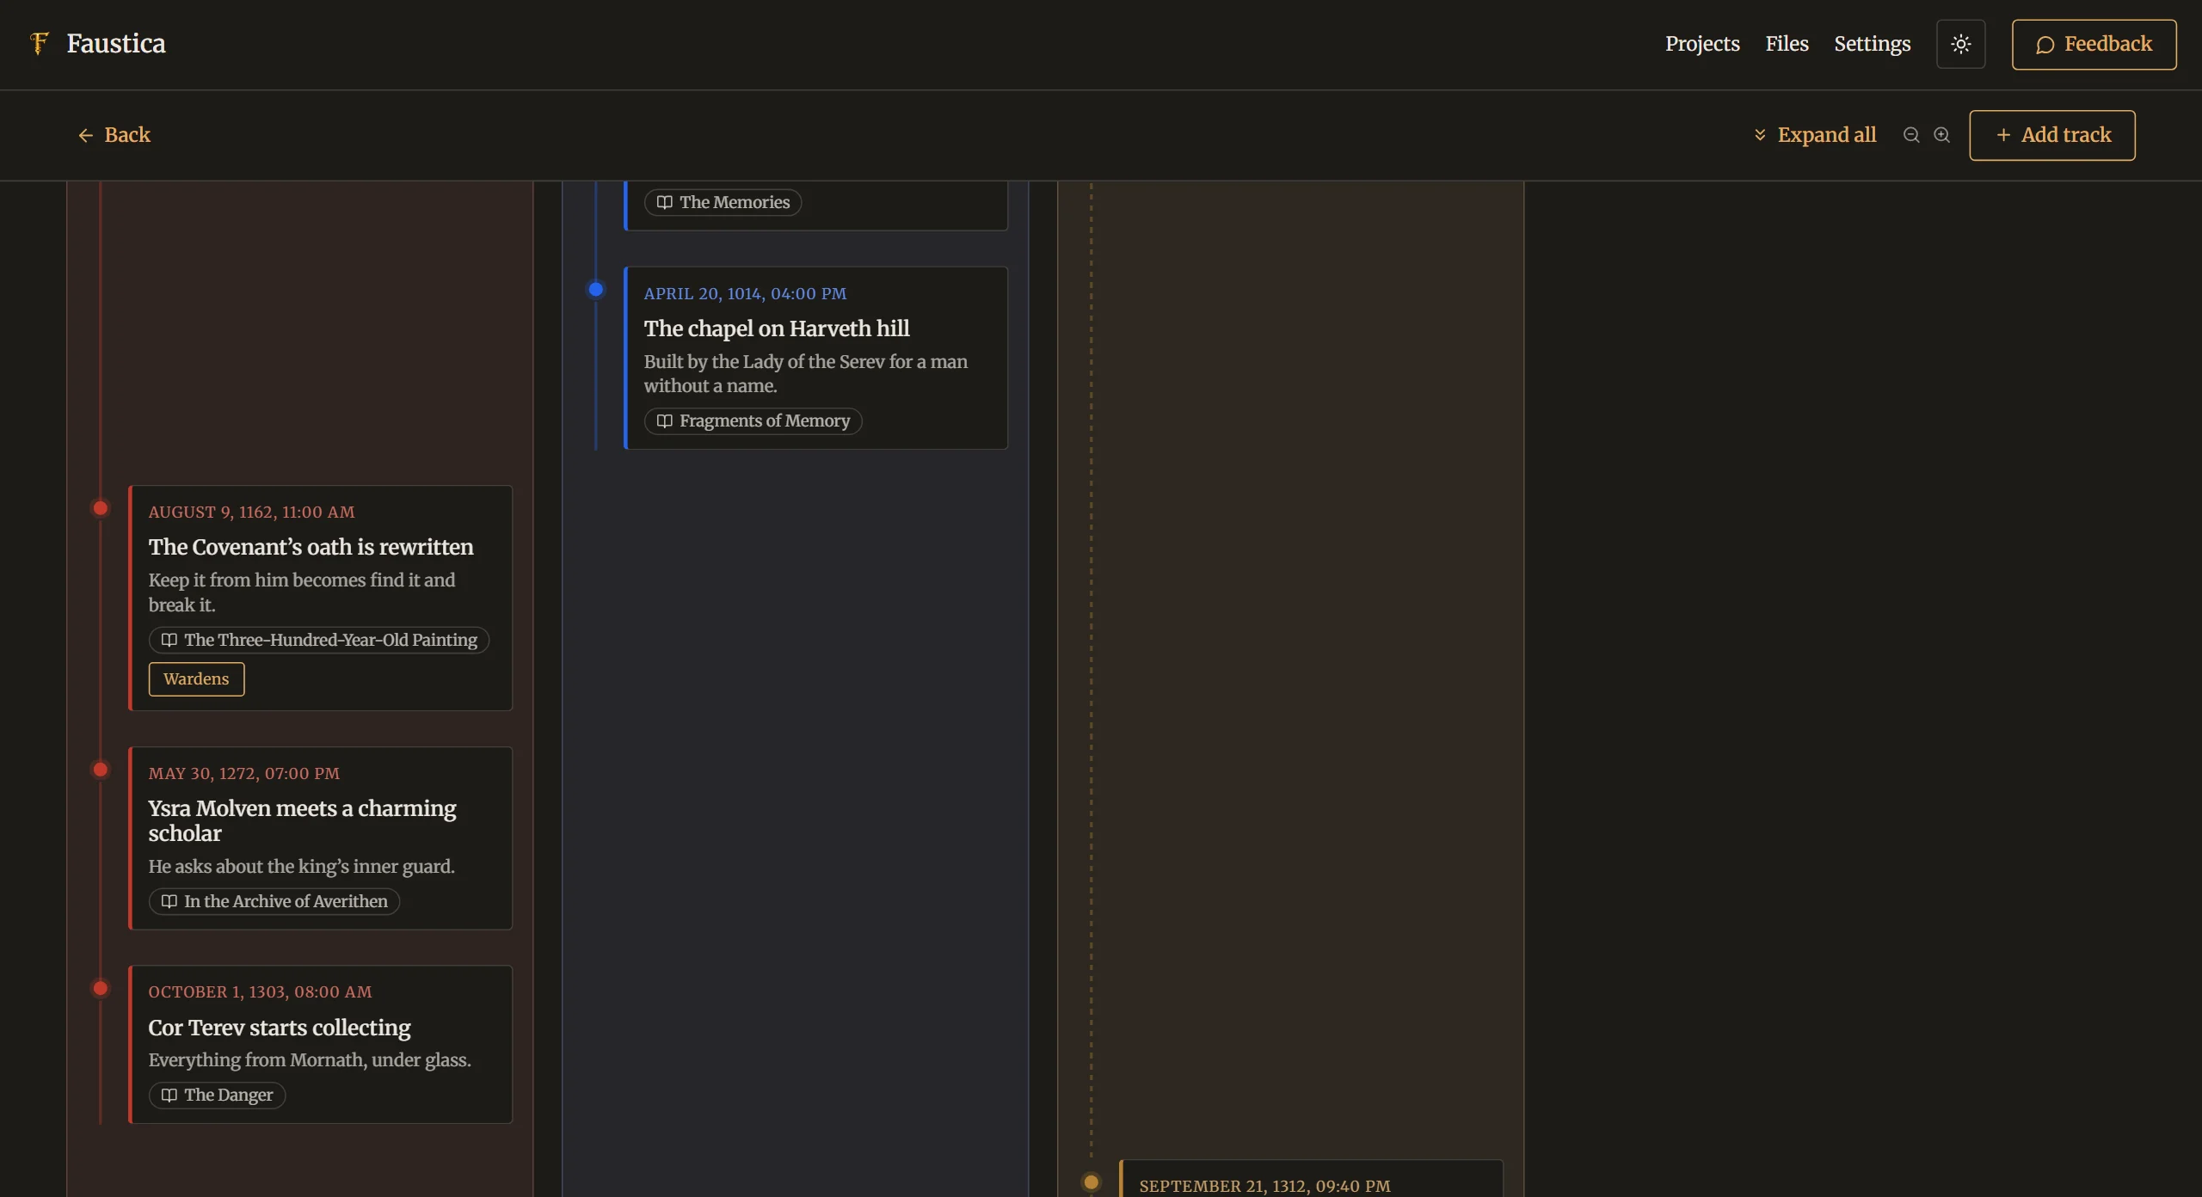
Task: Click the Faustica logo icon
Action: [x=39, y=43]
